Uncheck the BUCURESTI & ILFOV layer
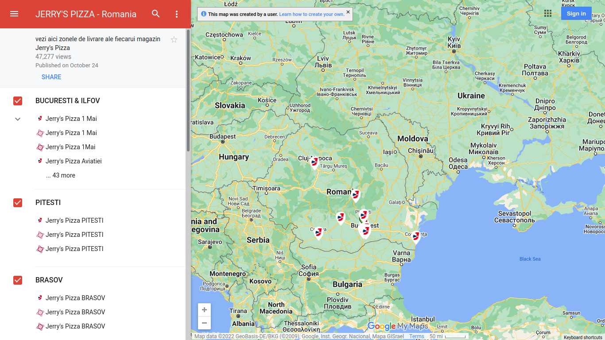The image size is (605, 340). point(18,101)
